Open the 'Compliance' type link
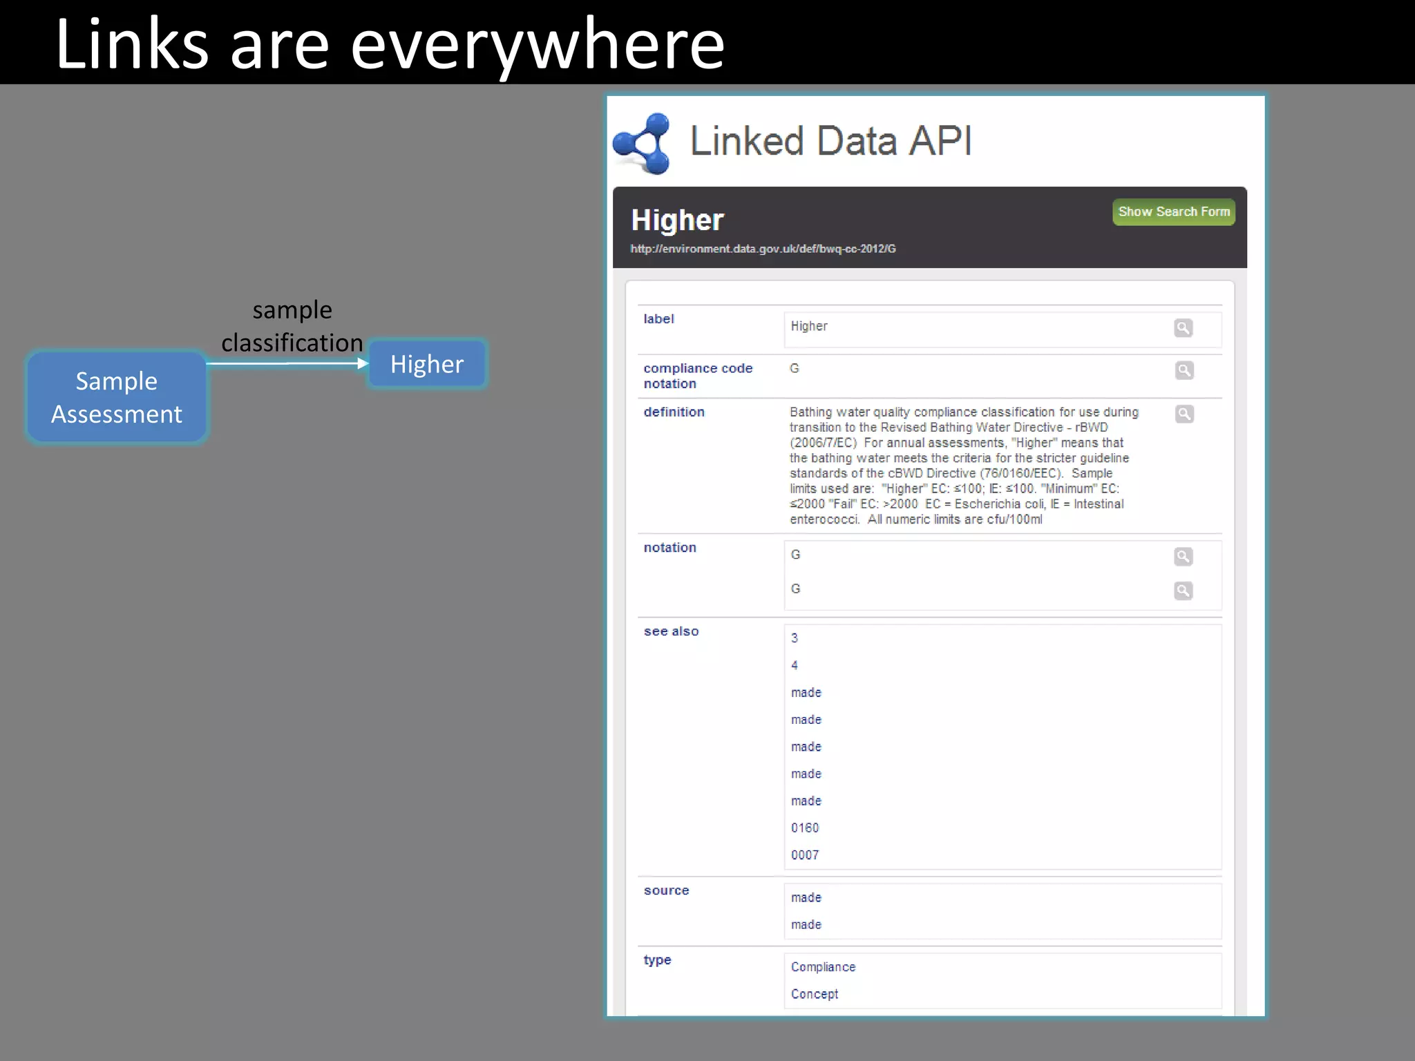1415x1061 pixels. [823, 967]
